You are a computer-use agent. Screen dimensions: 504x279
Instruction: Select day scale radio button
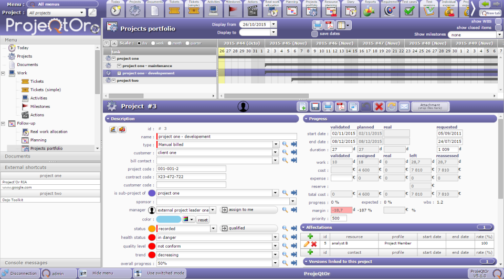(x=139, y=43)
